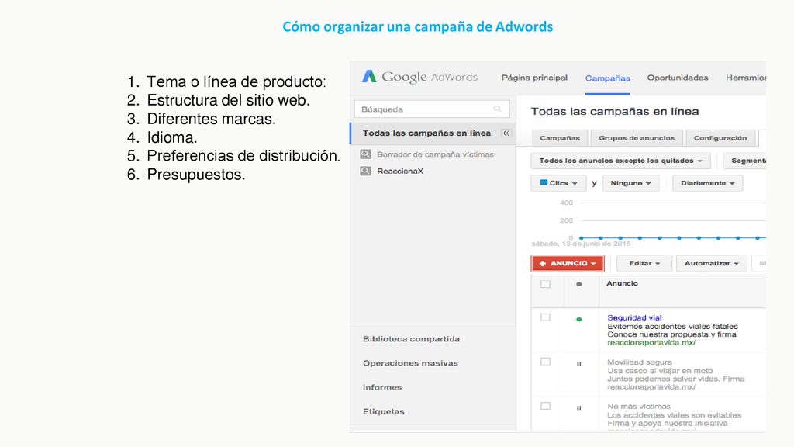Screen dimensions: 794x447
Task: Check the box for the No más víctimas ad
Action: tap(545, 406)
